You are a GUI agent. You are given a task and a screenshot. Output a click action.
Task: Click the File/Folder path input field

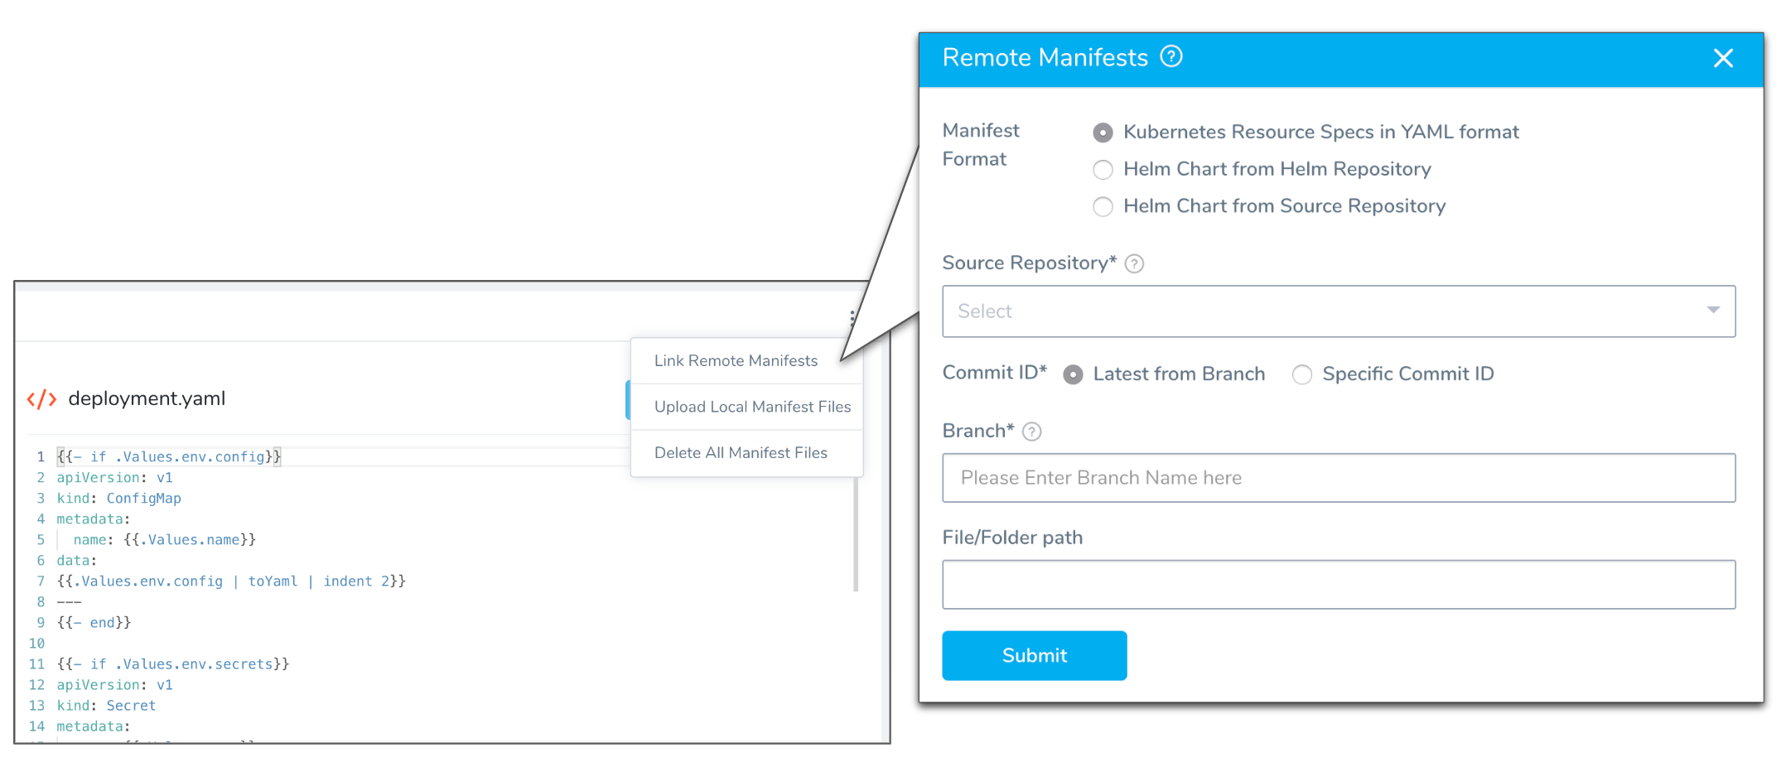[1338, 585]
